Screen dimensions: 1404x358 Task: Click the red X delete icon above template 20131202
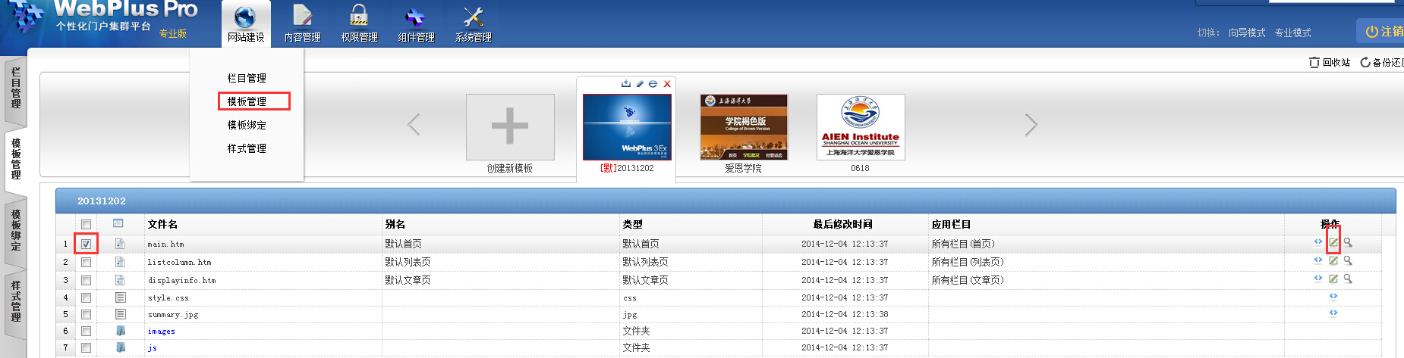click(667, 84)
